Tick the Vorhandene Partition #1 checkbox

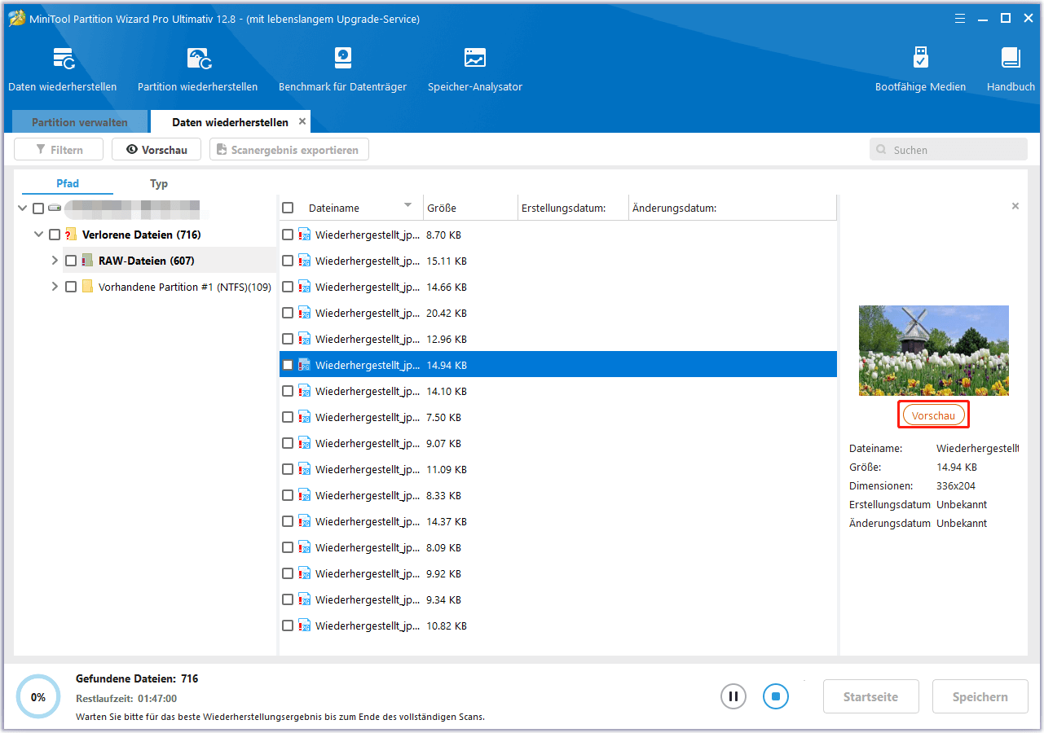(71, 287)
